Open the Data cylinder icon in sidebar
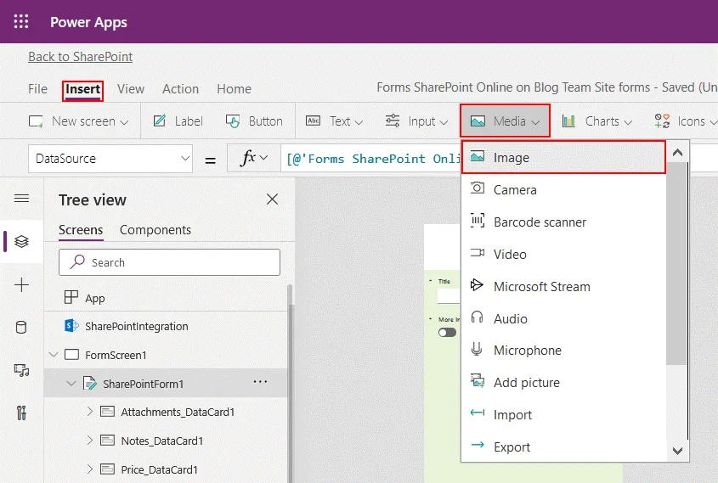Image resolution: width=718 pixels, height=483 pixels. click(x=22, y=328)
